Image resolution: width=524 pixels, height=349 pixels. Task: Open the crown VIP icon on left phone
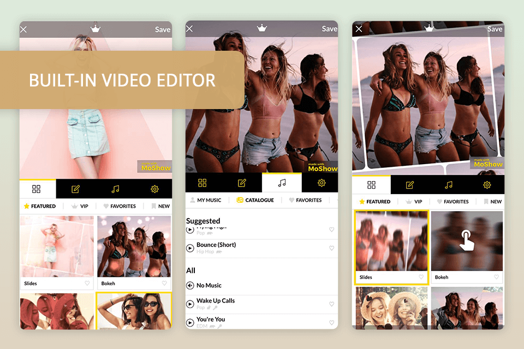96,29
